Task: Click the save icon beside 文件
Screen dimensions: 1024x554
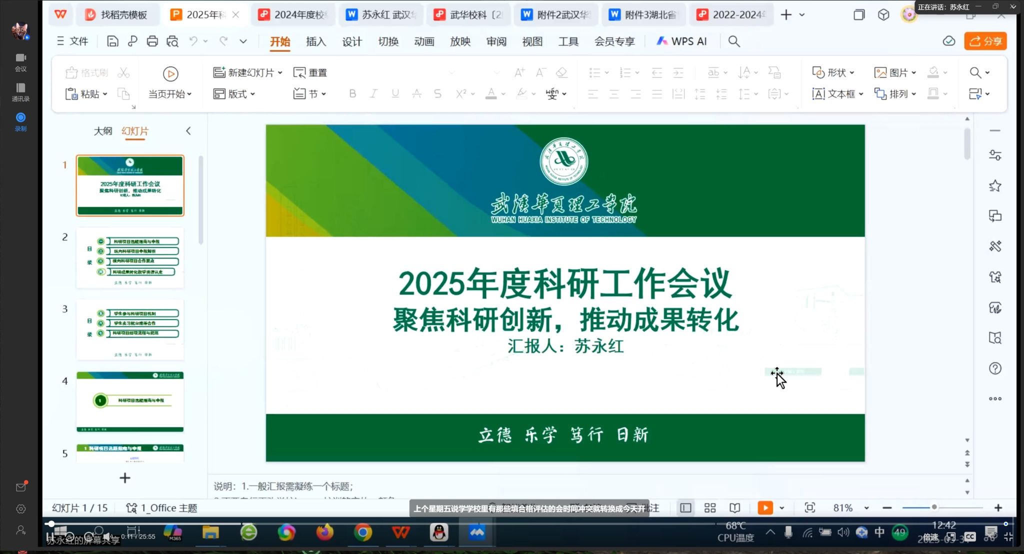Action: pyautogui.click(x=112, y=41)
